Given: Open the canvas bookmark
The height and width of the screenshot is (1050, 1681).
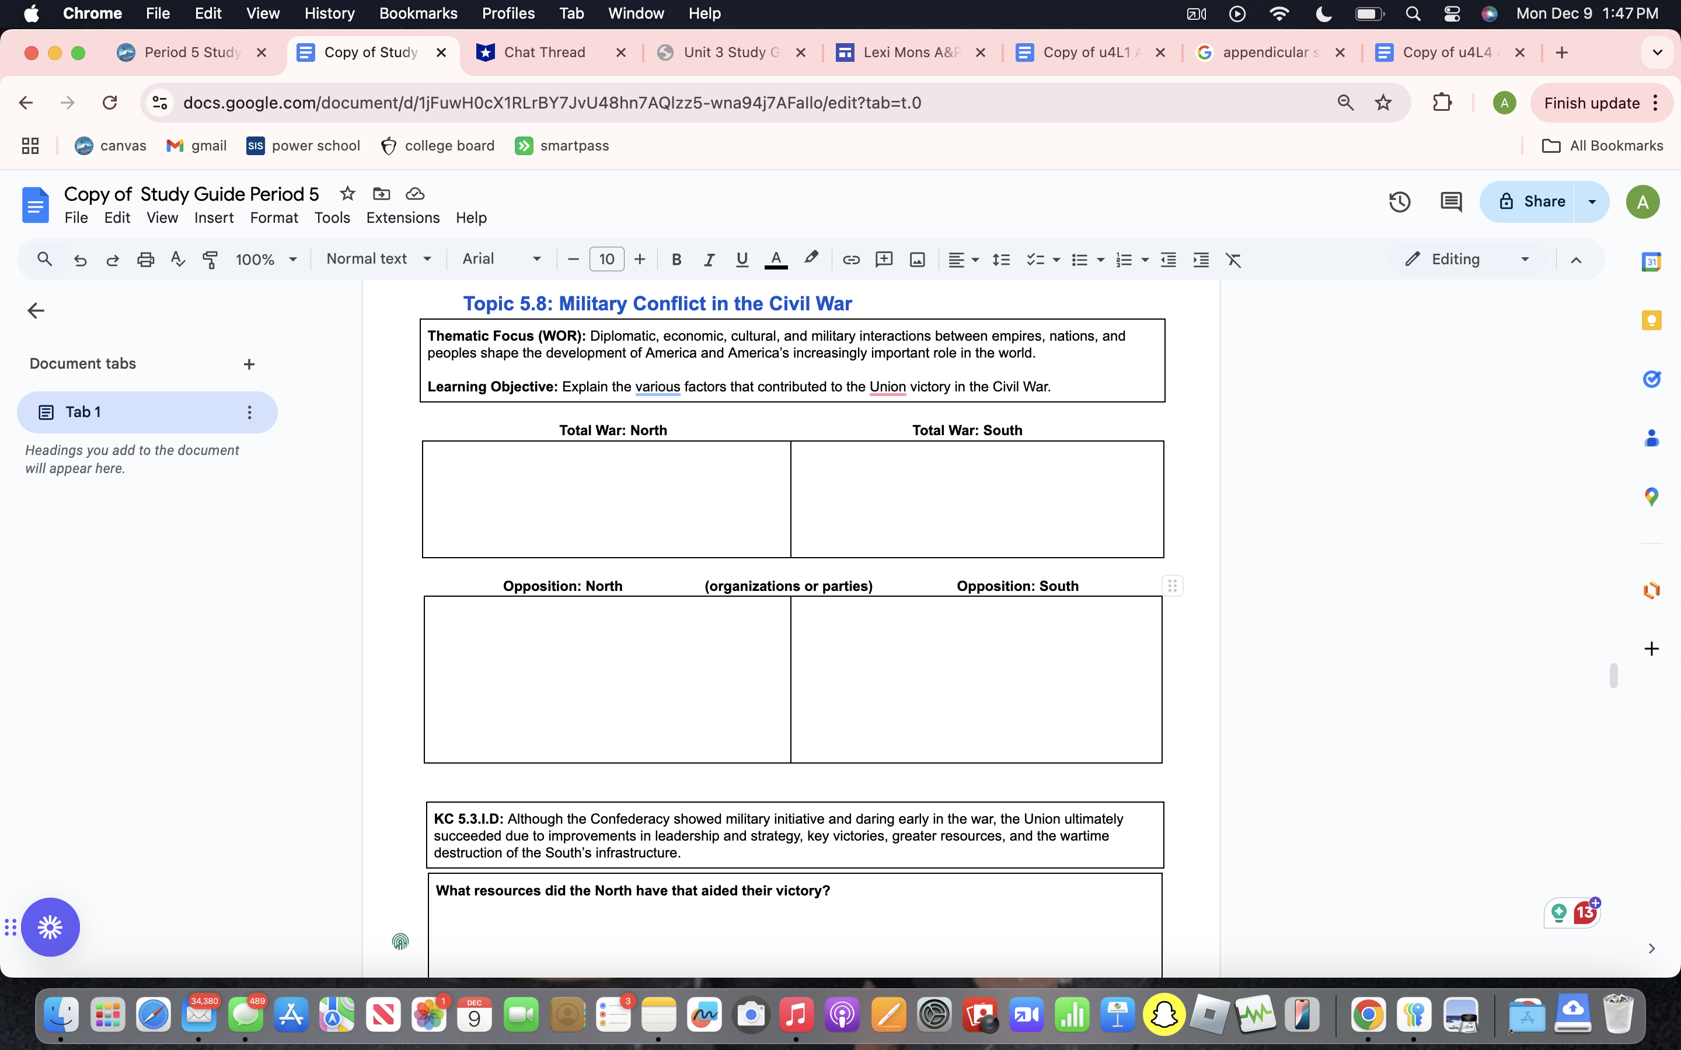Looking at the screenshot, I should coord(110,145).
